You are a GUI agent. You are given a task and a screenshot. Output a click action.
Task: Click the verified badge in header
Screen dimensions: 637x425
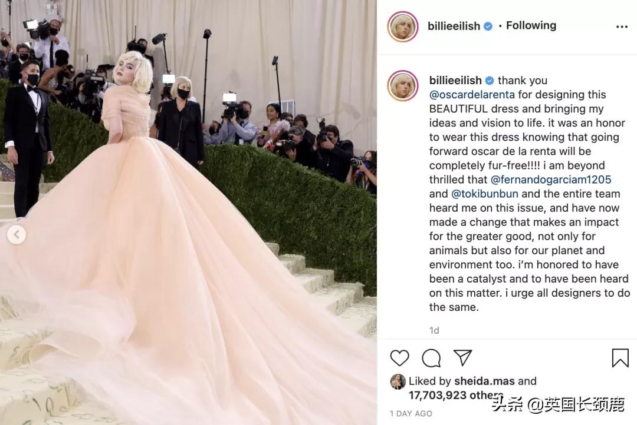[488, 26]
